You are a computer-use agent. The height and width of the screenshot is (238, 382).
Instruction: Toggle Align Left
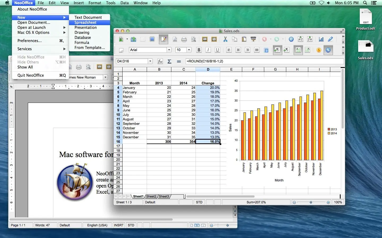pos(229,50)
